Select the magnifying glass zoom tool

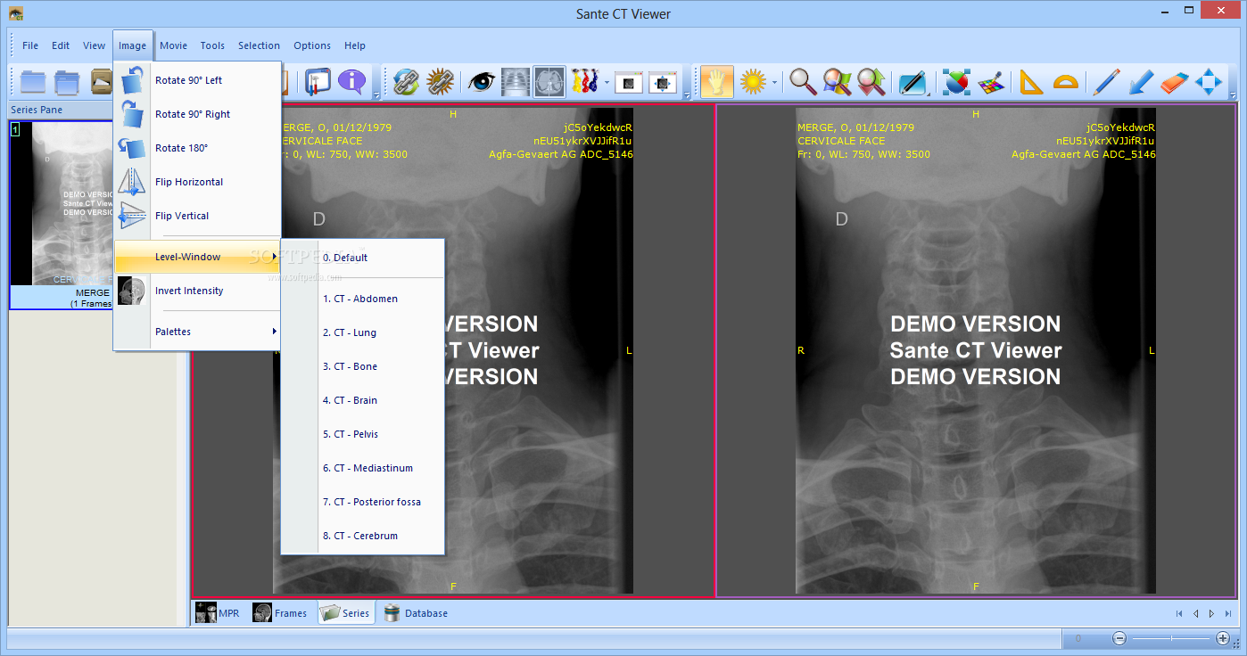click(803, 82)
